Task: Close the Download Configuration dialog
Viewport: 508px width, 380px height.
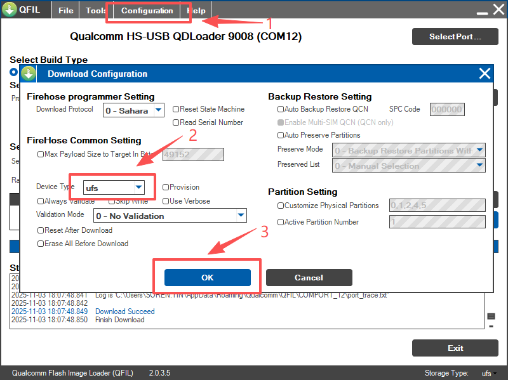Action: 485,74
